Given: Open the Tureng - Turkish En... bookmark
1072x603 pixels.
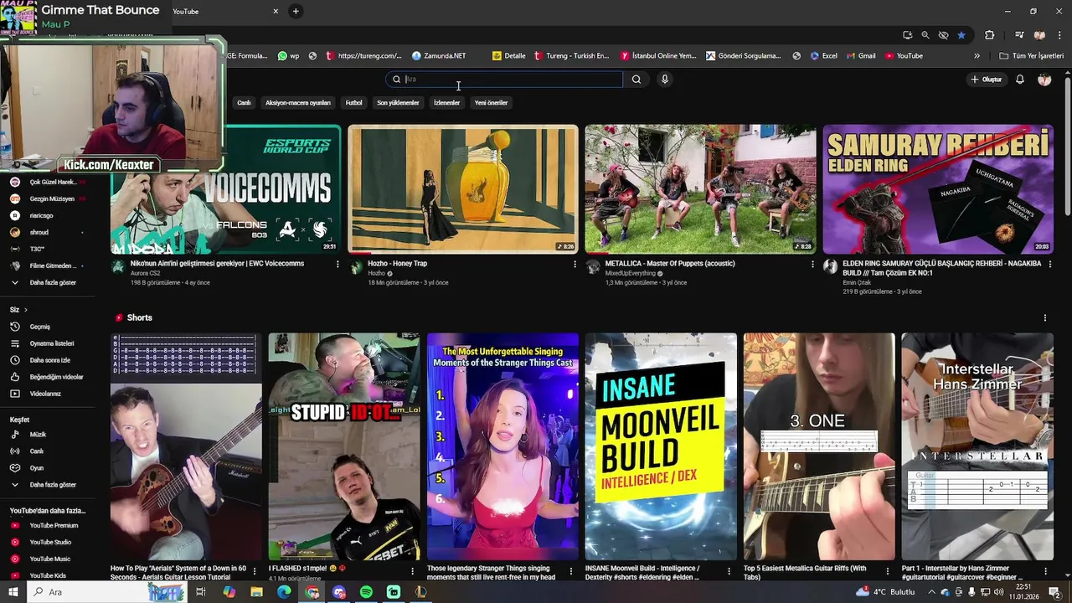Looking at the screenshot, I should 570,56.
